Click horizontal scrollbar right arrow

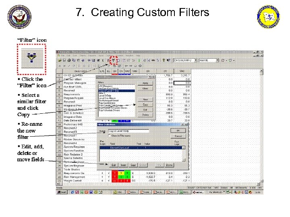pyautogui.click(x=258, y=184)
